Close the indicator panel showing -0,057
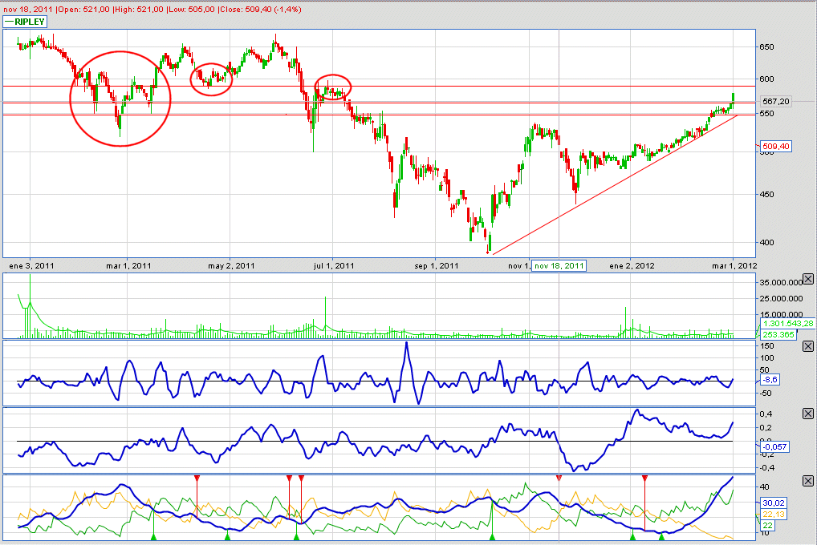 click(x=807, y=413)
